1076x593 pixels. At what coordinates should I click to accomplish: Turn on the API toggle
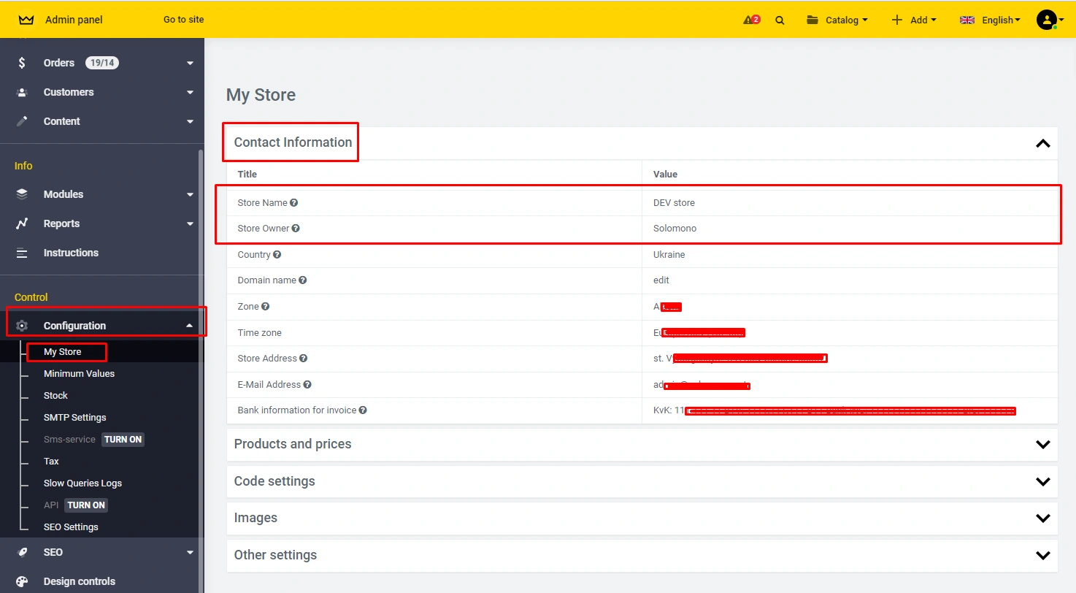coord(86,505)
